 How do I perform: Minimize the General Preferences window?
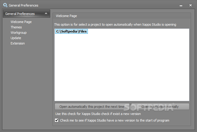(181, 5)
